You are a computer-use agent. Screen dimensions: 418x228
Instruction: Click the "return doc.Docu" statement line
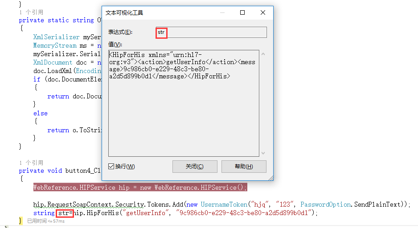74,97
